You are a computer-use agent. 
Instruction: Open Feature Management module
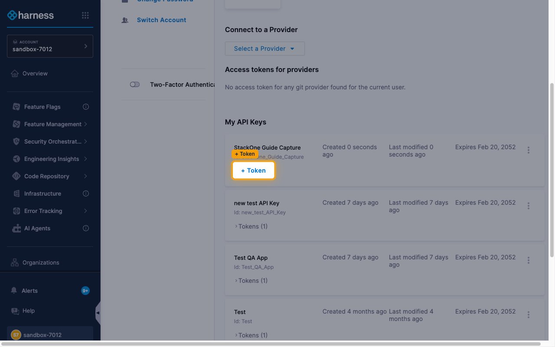click(x=52, y=124)
